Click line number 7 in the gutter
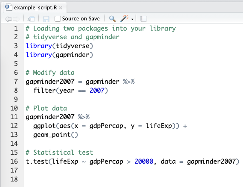243x187 pixels. coord(16,82)
